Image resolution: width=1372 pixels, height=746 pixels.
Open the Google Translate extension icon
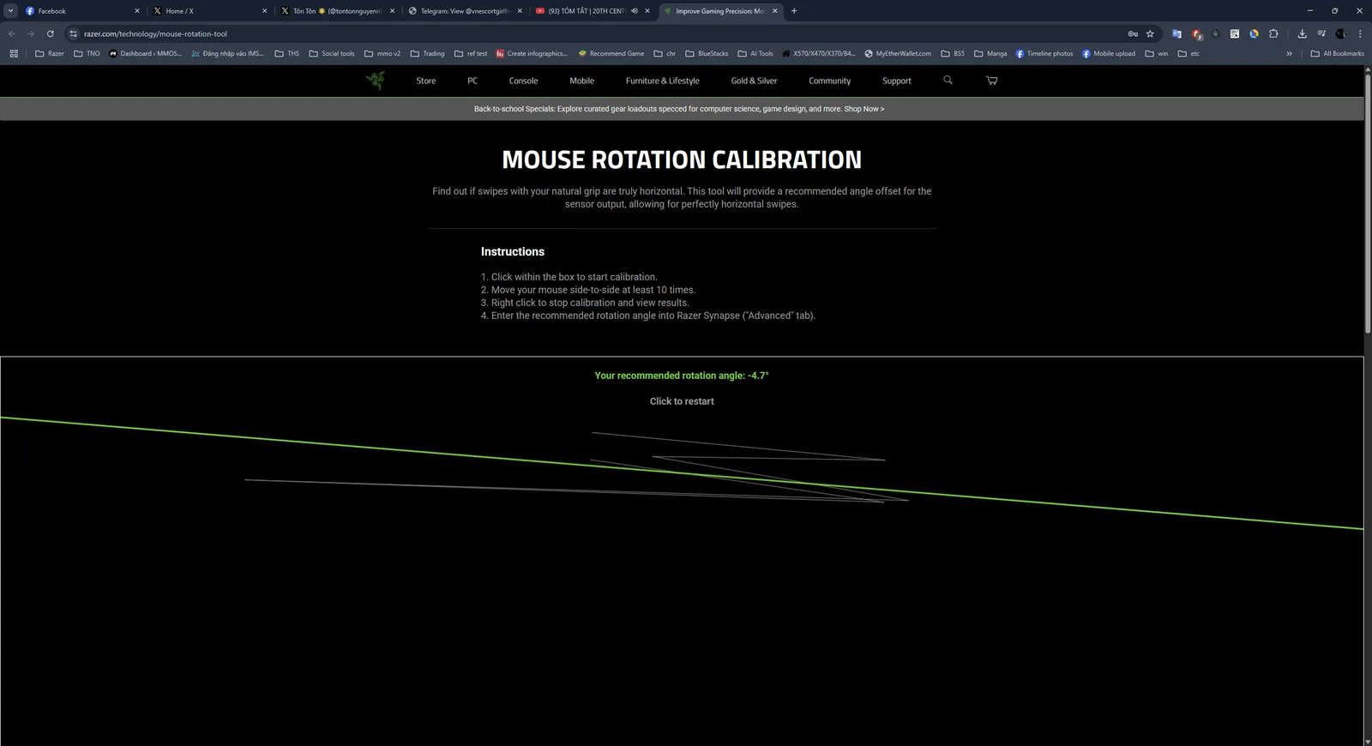click(x=1176, y=34)
